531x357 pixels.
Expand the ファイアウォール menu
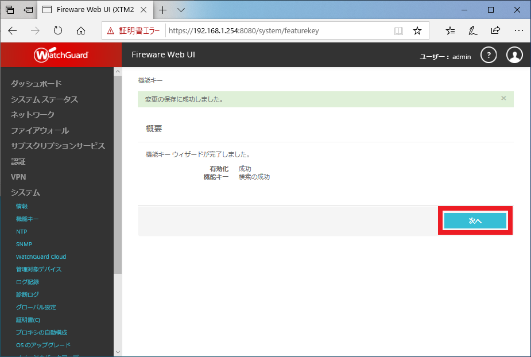click(40, 130)
